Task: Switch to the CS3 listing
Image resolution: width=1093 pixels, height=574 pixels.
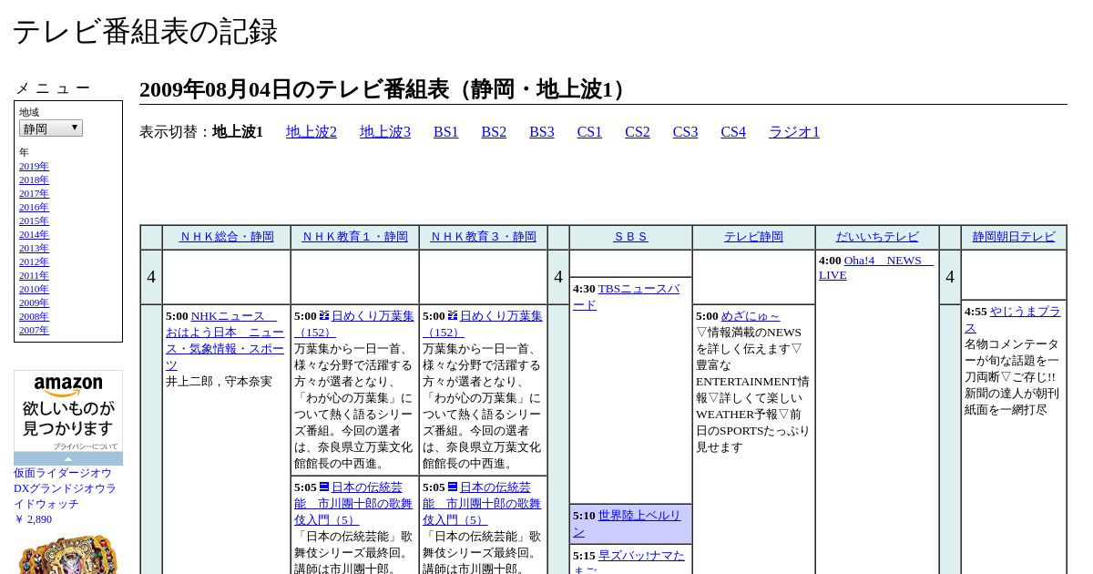Action: tap(685, 132)
